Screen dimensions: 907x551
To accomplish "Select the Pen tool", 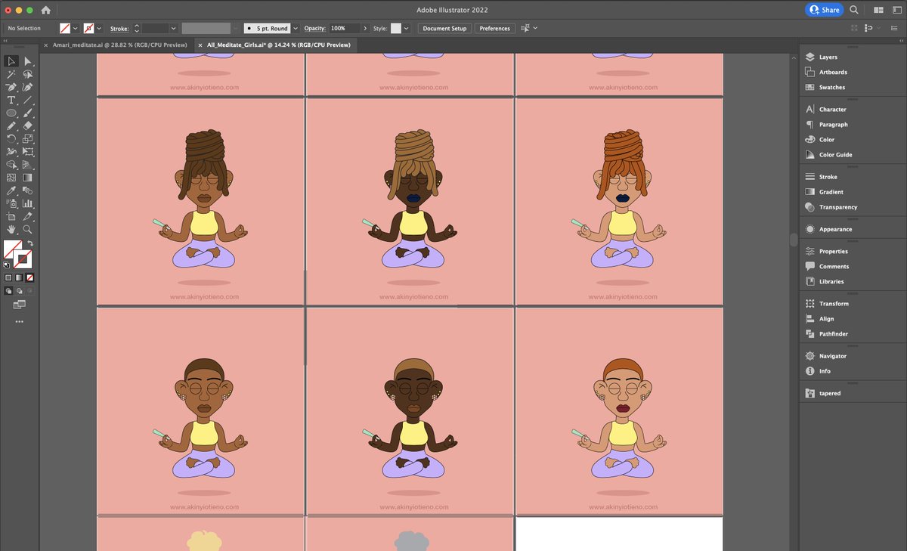I will [11, 87].
